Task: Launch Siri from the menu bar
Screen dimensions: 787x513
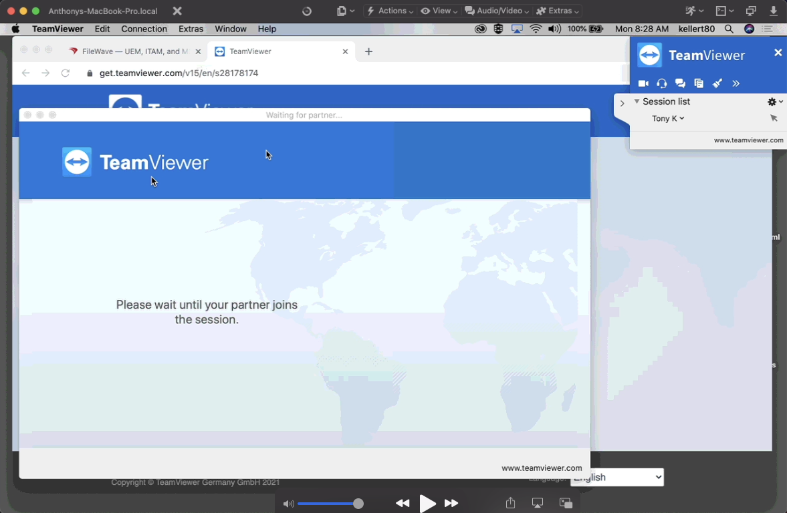Action: [x=750, y=29]
